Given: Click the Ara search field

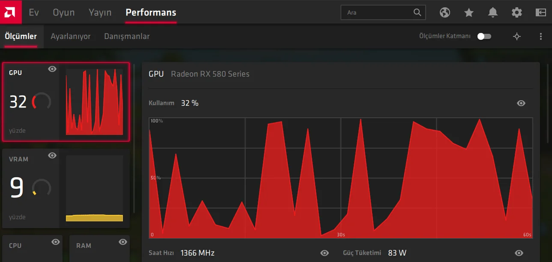Looking at the screenshot, I should click(383, 12).
